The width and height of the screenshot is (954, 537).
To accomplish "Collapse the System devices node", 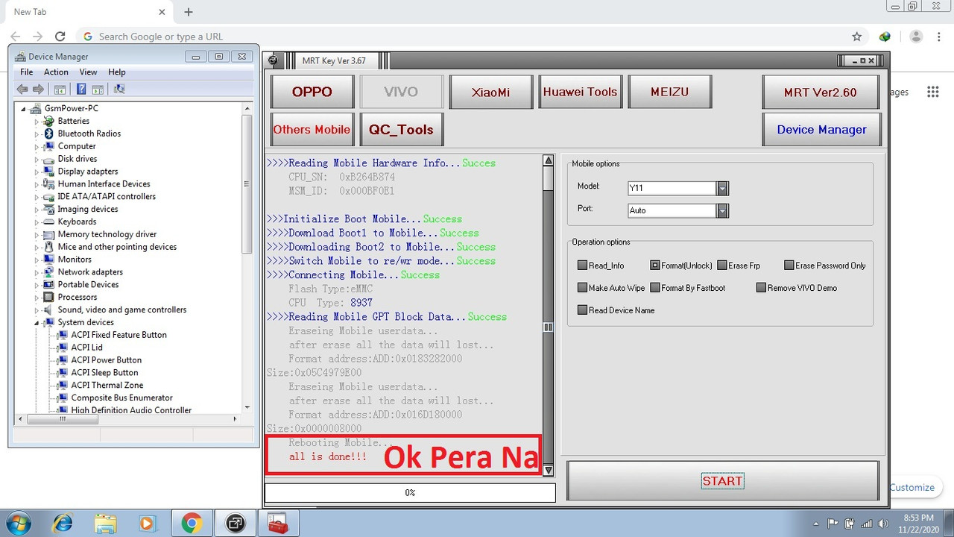I will pos(36,322).
